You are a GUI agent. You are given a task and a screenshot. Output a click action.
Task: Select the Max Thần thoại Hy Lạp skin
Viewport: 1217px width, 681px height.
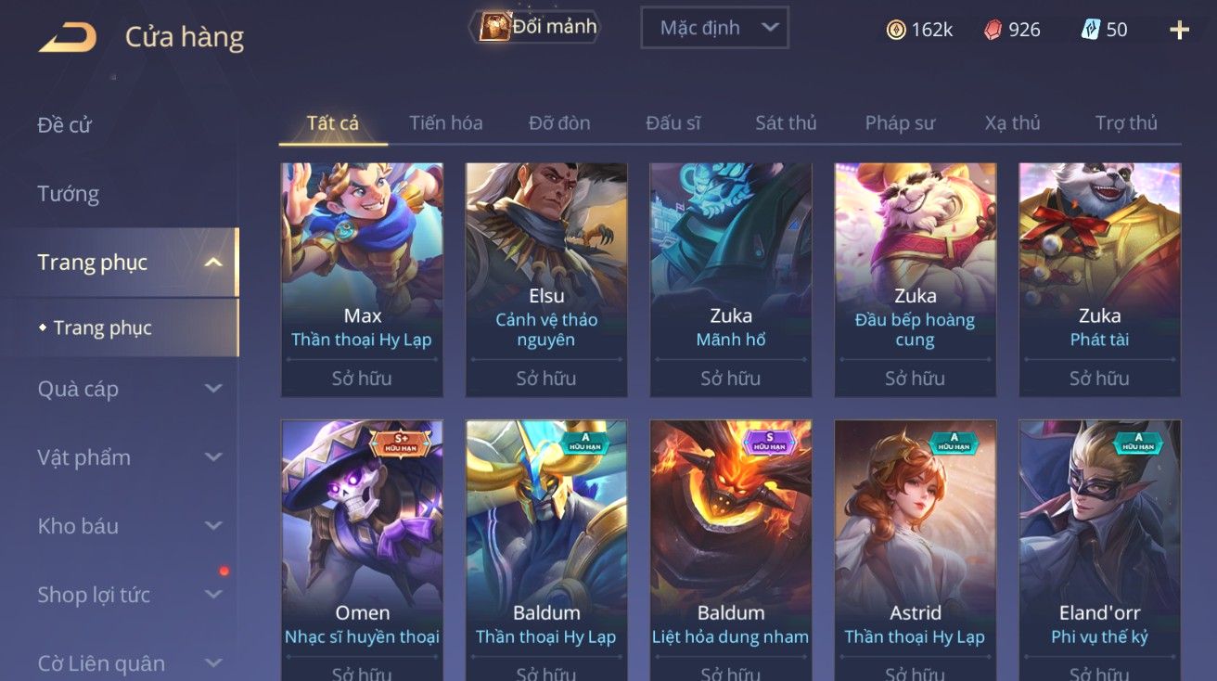[x=362, y=280]
